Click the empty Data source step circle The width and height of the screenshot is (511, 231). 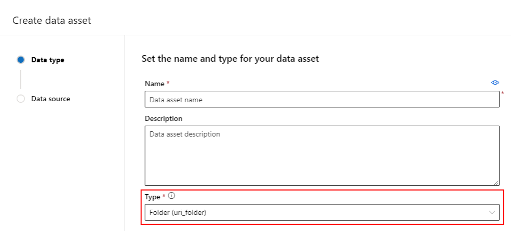(21, 99)
